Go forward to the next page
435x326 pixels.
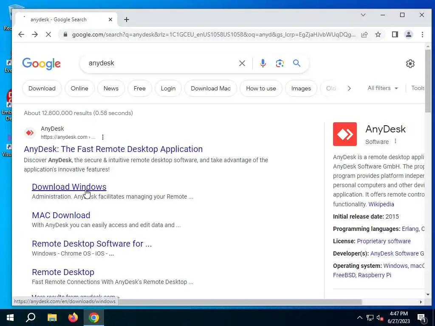[x=35, y=34]
